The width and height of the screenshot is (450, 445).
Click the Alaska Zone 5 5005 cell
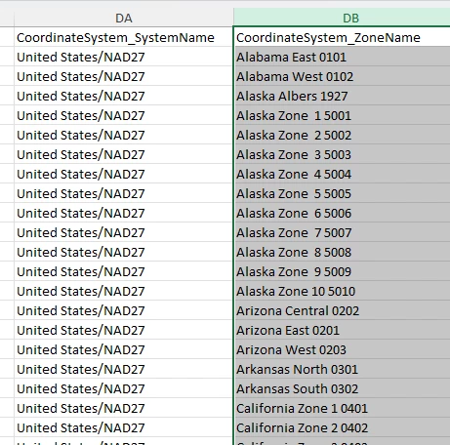pyautogui.click(x=342, y=193)
